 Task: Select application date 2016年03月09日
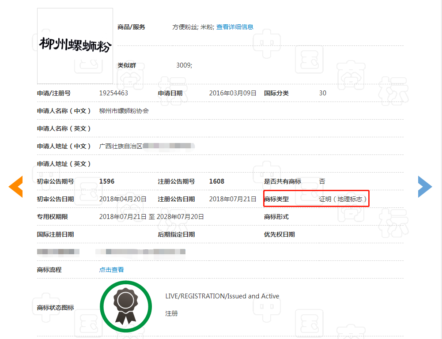pyautogui.click(x=233, y=93)
